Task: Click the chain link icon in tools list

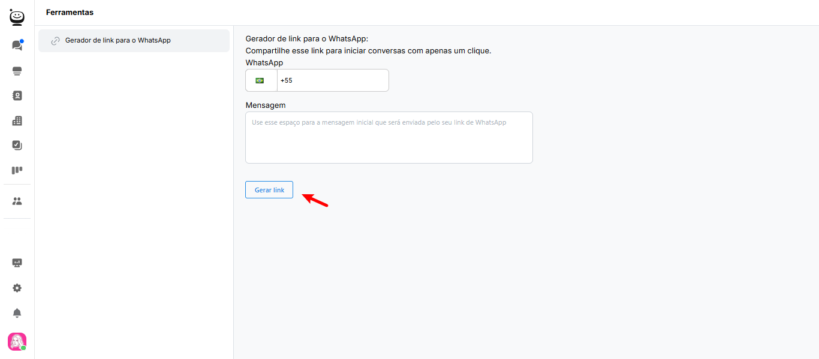Action: click(55, 41)
